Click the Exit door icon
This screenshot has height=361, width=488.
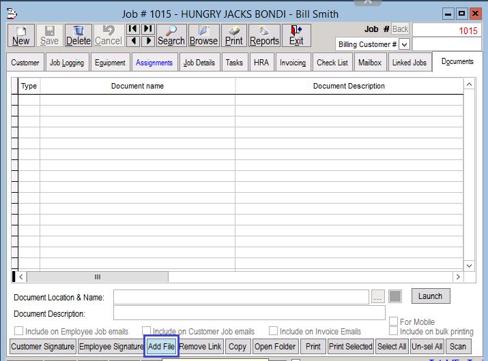(x=296, y=35)
